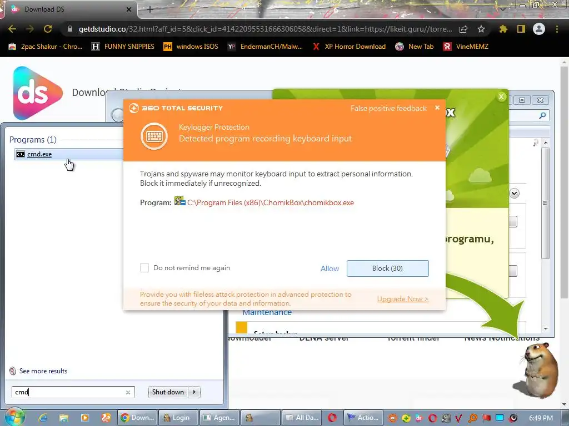This screenshot has height=426, width=569.
Task: Switch to Chrome Down... taskbar button
Action: click(137, 418)
